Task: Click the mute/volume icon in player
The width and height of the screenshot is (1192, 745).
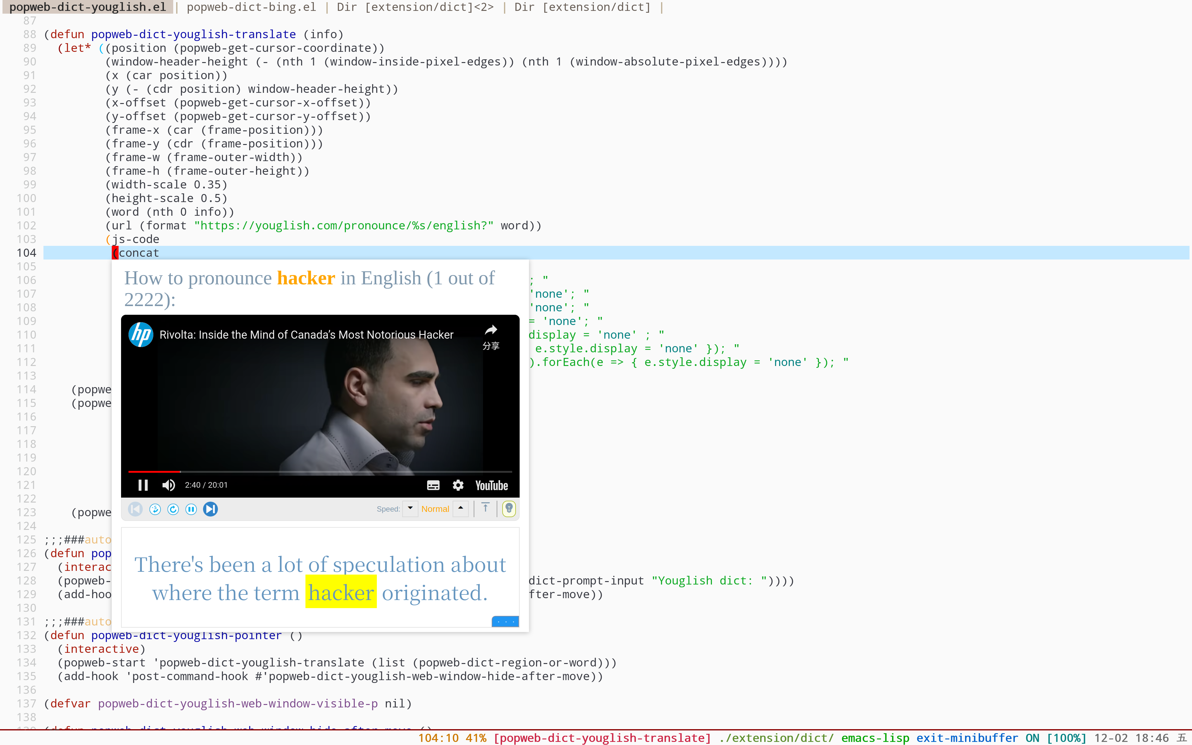Action: pos(168,484)
